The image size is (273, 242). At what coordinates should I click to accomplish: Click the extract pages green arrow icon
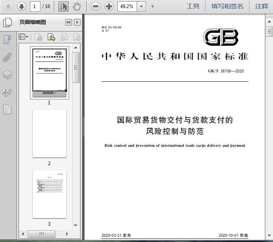point(51,37)
